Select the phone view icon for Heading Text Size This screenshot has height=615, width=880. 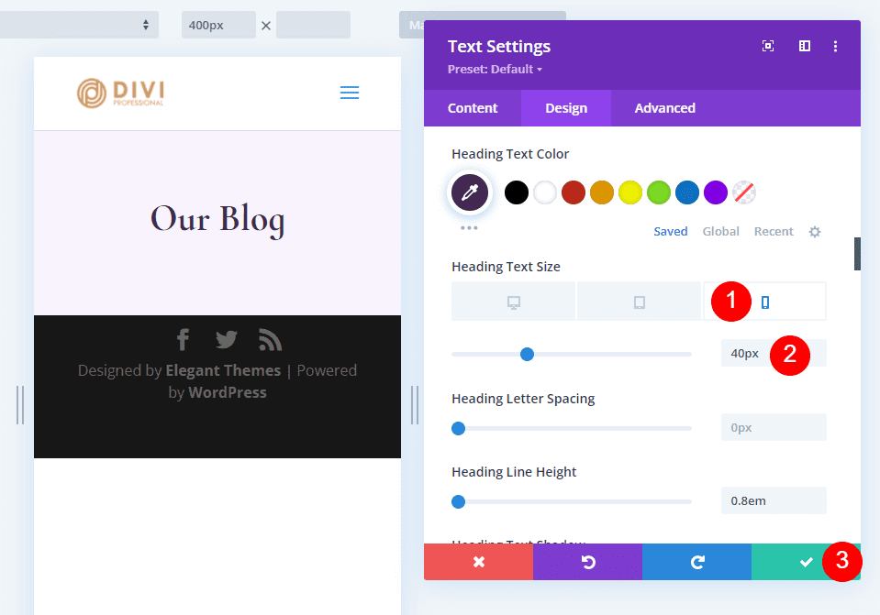[x=765, y=301]
